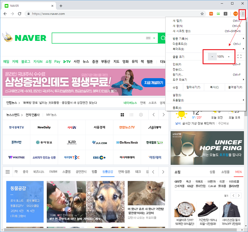
Task: Click the dark gray extension icon
Action: 226,14
